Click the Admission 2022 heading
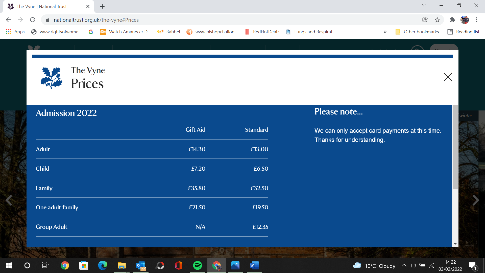 coord(66,113)
